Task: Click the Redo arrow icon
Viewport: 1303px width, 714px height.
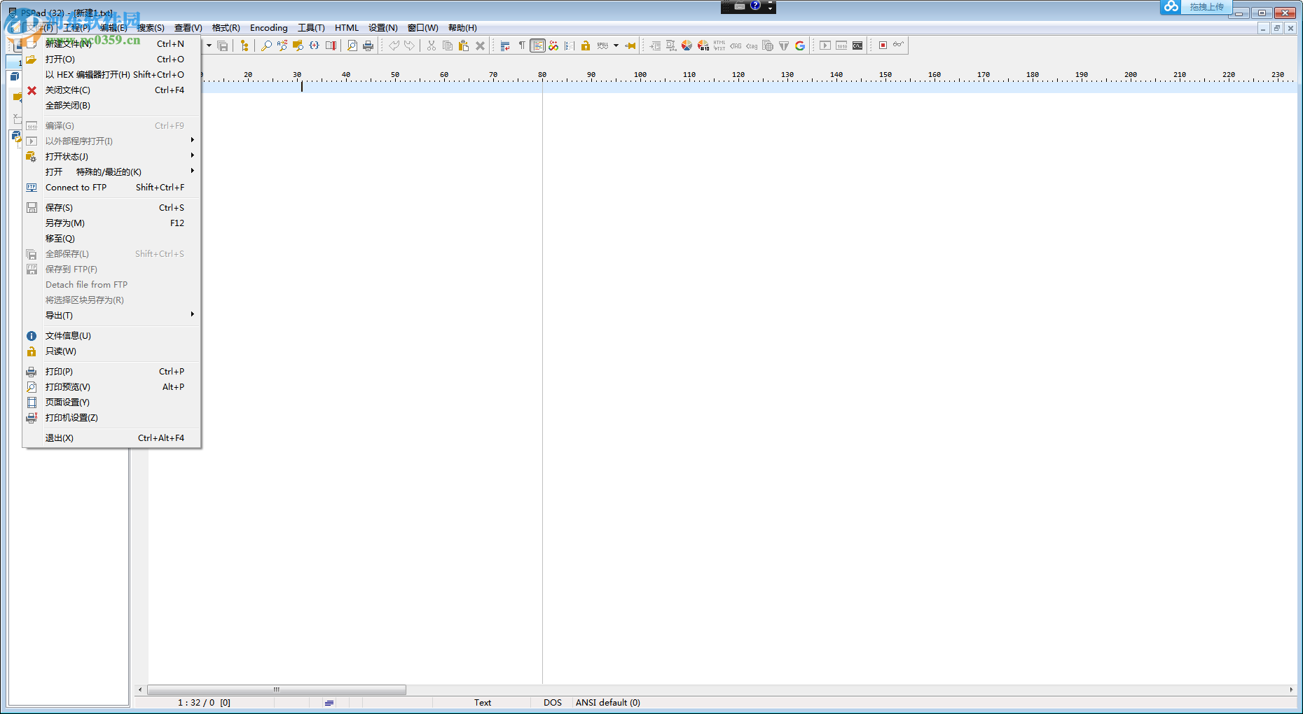Action: pyautogui.click(x=410, y=46)
